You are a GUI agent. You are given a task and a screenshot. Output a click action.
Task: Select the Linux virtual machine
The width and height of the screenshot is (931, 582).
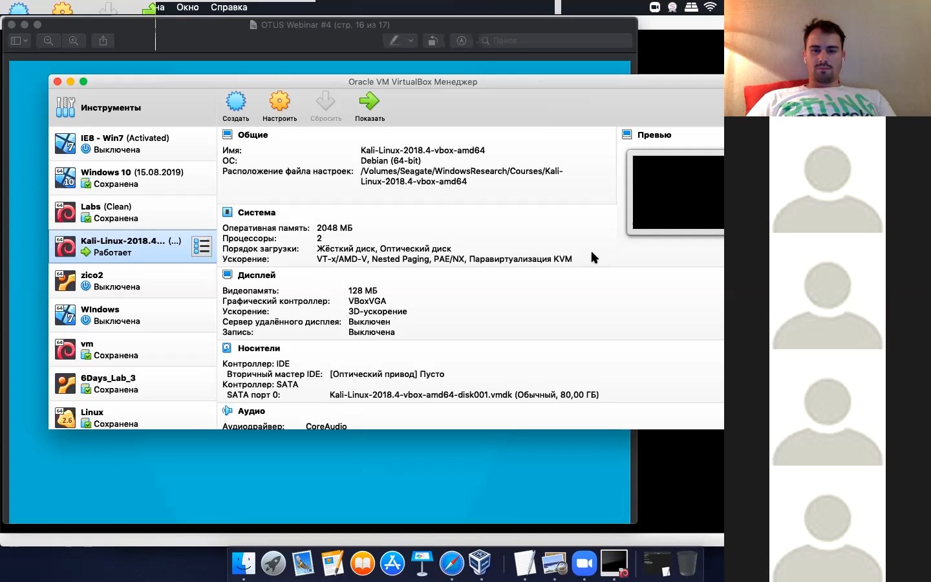point(133,416)
